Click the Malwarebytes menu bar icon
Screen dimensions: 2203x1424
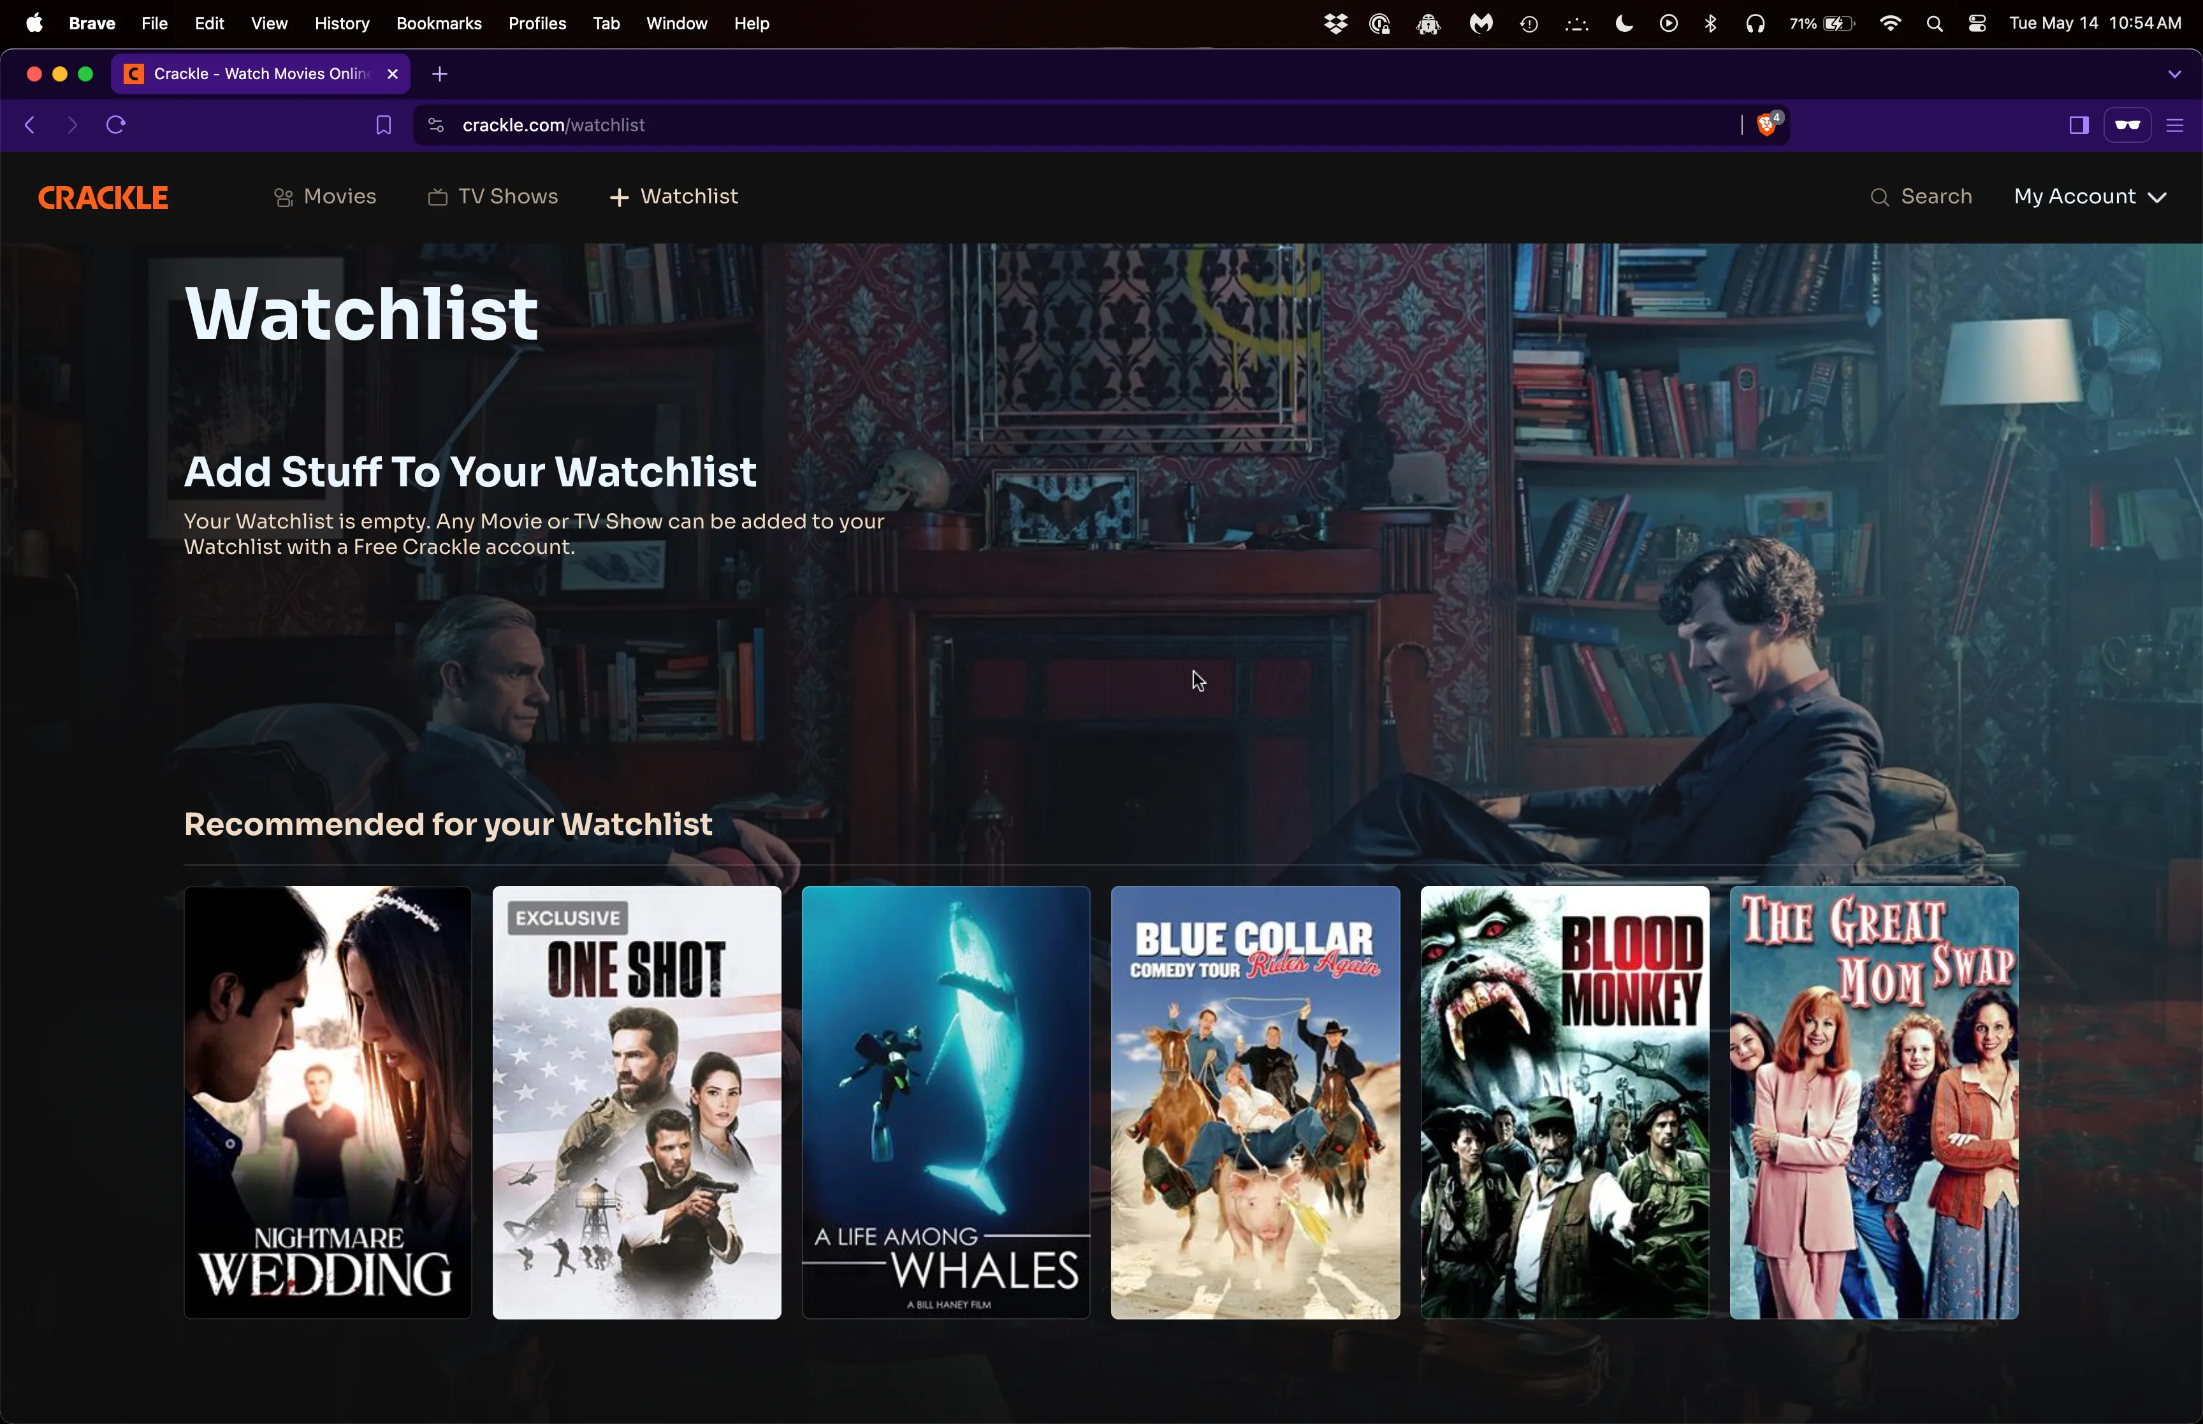click(1481, 23)
